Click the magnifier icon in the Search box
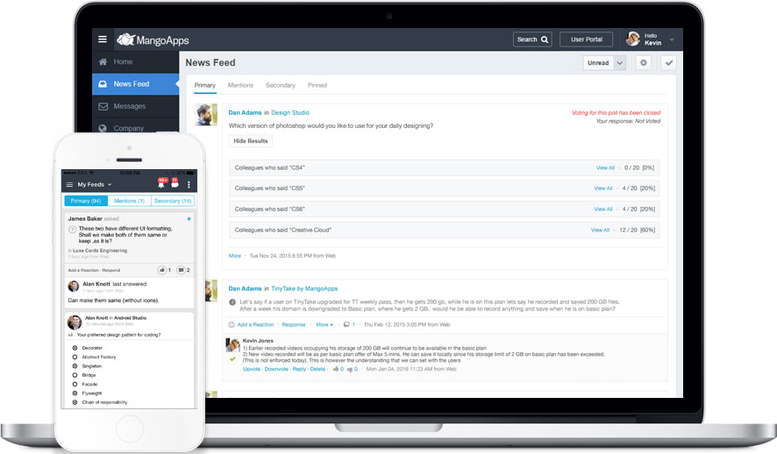777x454 pixels. [x=545, y=39]
